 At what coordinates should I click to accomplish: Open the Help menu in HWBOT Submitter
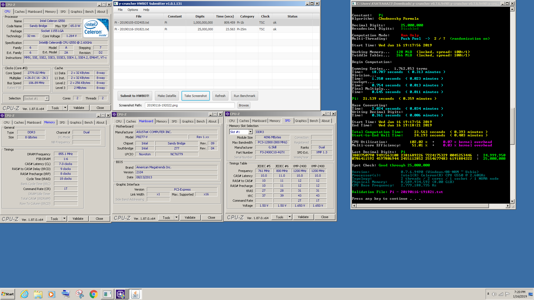click(x=146, y=10)
